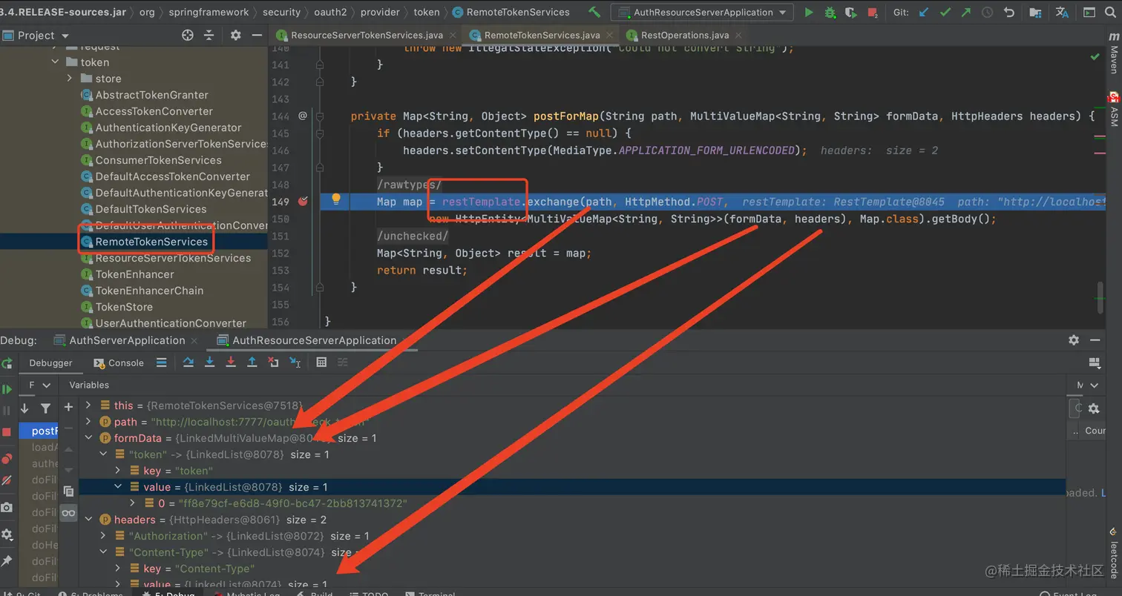The height and width of the screenshot is (596, 1122).
Task: Click Run with Coverage icon
Action: click(x=851, y=12)
